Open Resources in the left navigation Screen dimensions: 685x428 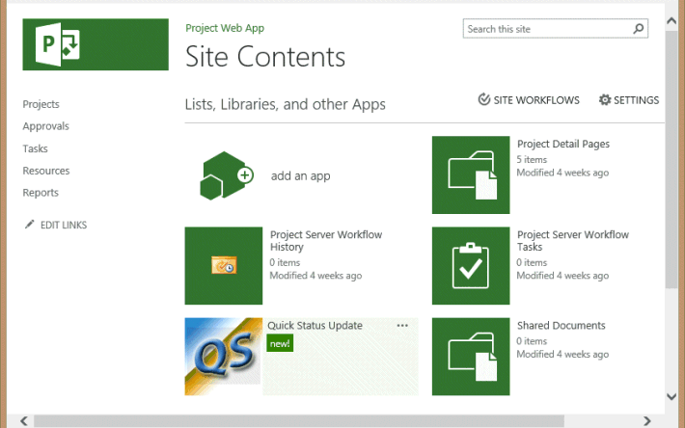tap(46, 171)
